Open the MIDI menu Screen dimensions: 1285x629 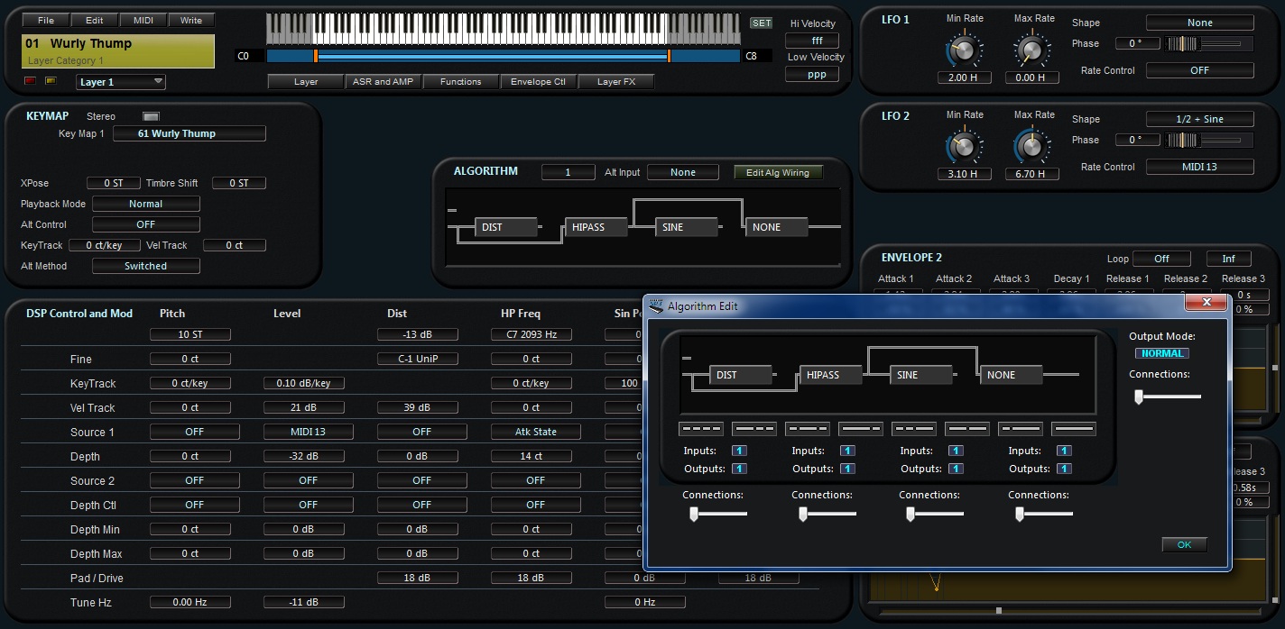click(x=143, y=20)
